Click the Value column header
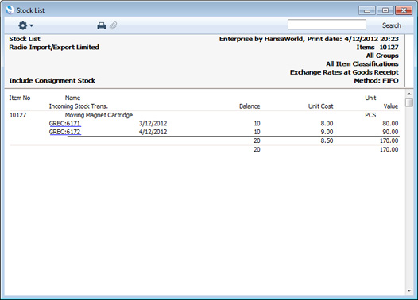This screenshot has height=300, width=418. (391, 106)
